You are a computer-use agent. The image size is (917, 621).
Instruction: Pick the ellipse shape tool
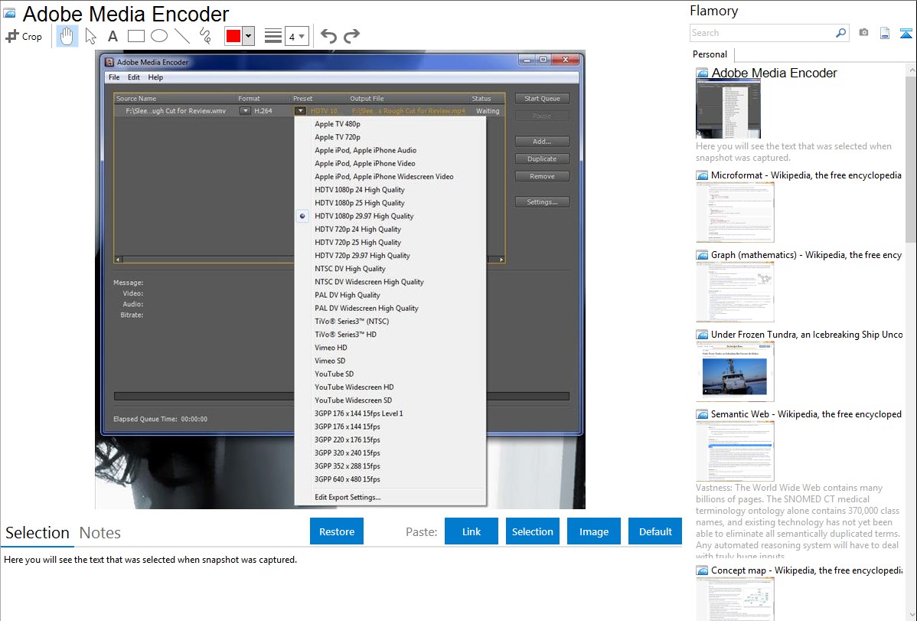[x=159, y=36]
